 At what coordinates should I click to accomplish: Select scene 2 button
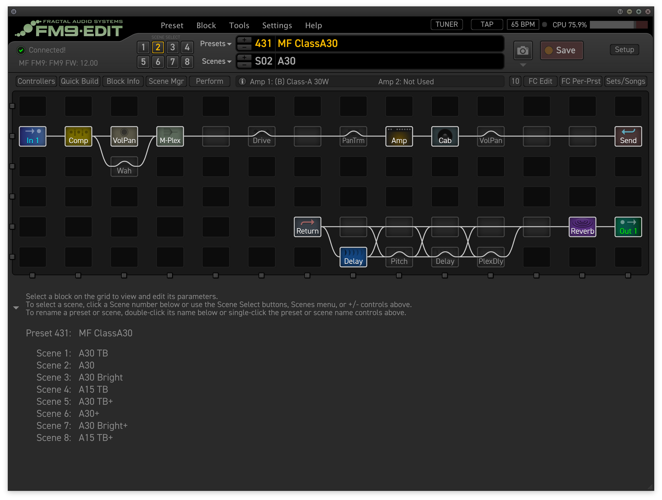pyautogui.click(x=158, y=47)
